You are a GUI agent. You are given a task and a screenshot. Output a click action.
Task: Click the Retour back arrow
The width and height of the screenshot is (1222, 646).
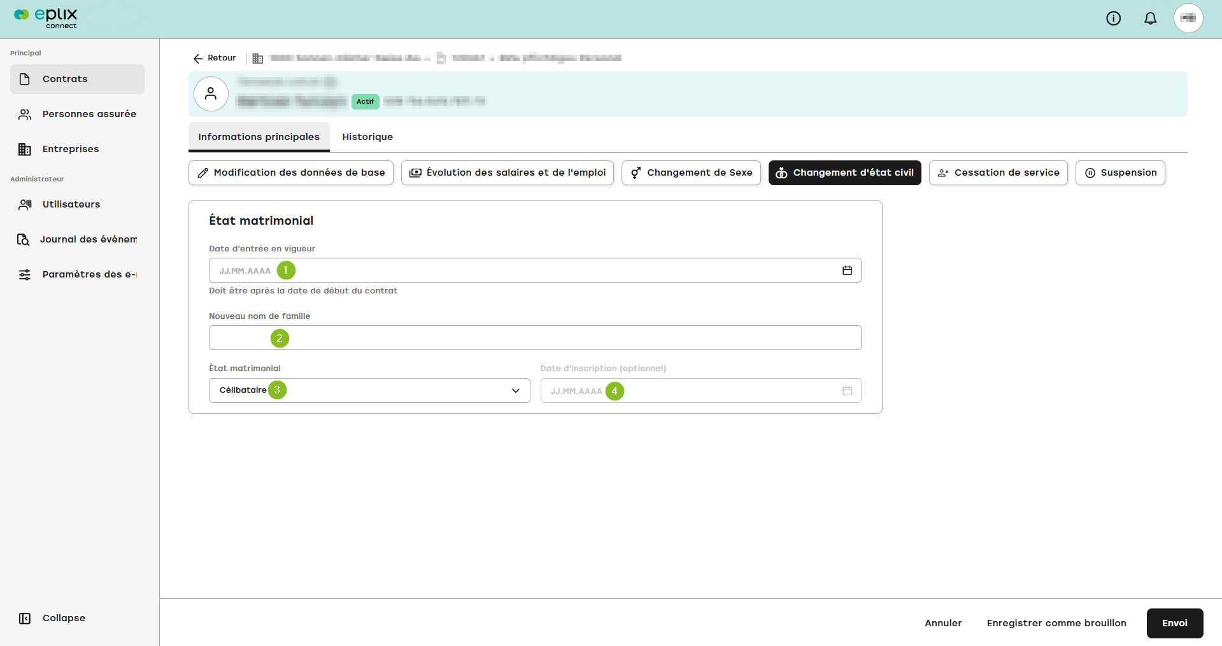[215, 58]
